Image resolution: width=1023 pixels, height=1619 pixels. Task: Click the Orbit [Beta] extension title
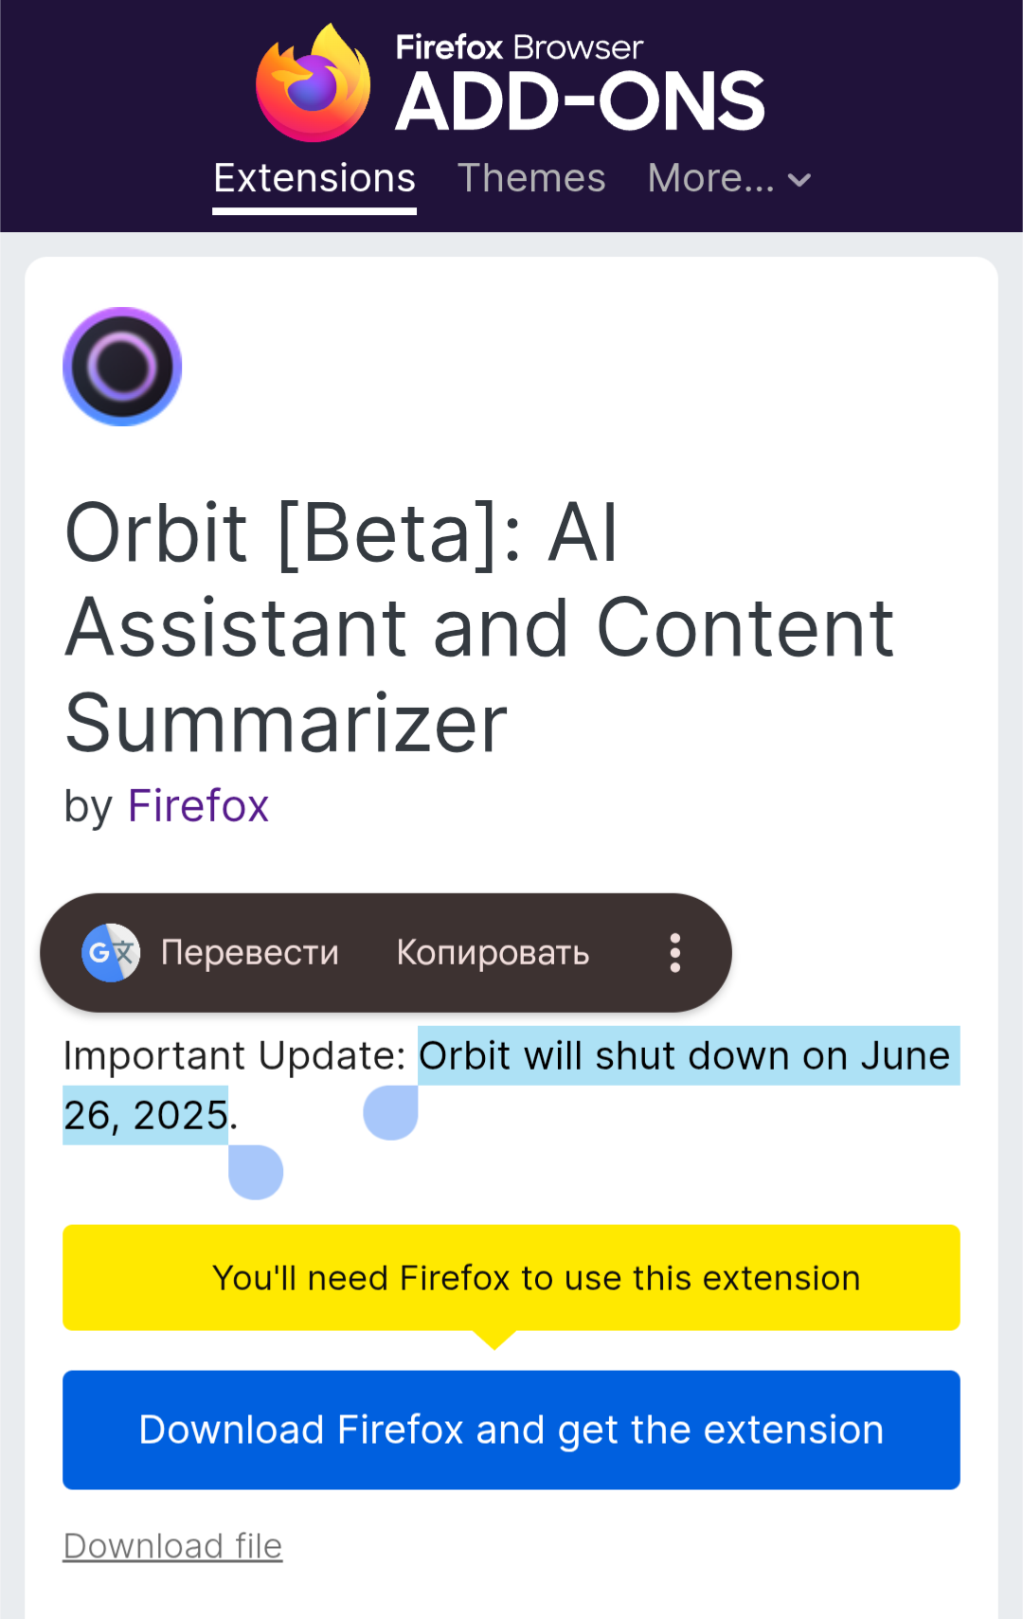(478, 627)
